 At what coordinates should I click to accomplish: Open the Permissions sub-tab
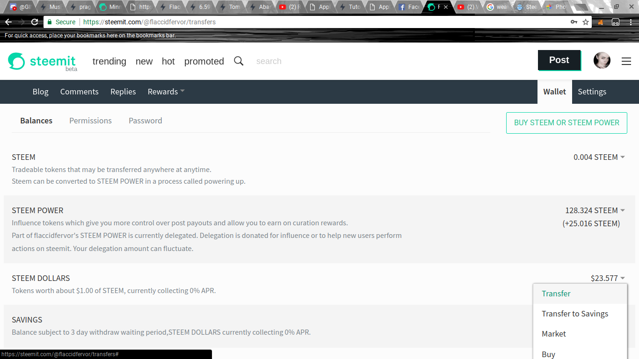pos(91,121)
